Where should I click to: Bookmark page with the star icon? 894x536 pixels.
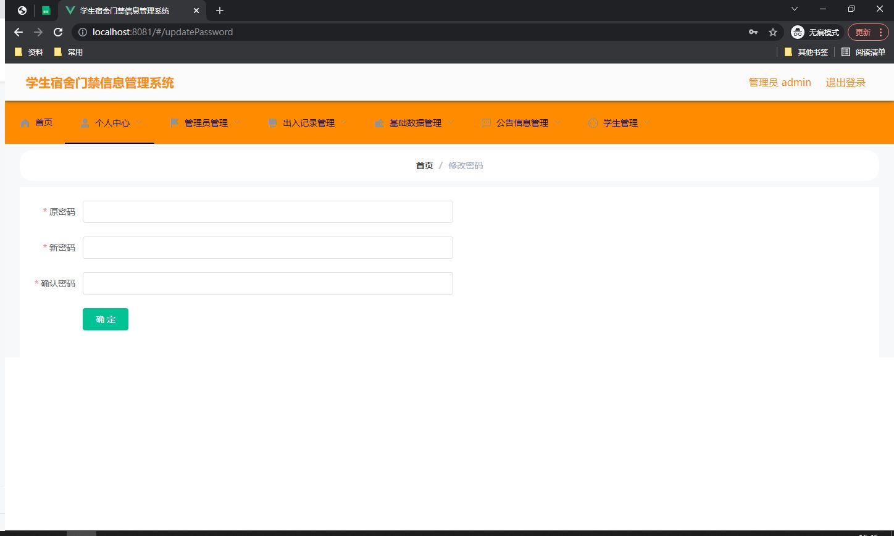[772, 32]
